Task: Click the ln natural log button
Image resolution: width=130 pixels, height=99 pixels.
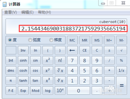Action: point(35,50)
